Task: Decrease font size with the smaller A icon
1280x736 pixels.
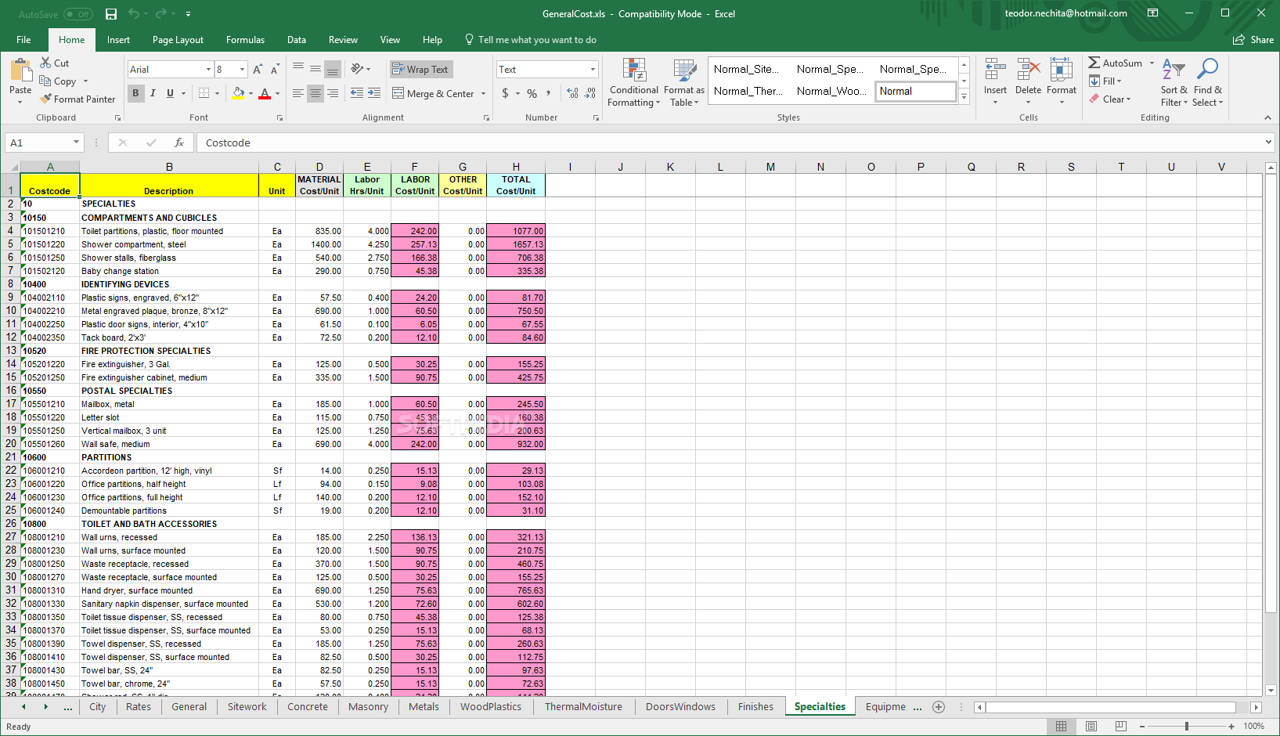Action: pos(275,70)
